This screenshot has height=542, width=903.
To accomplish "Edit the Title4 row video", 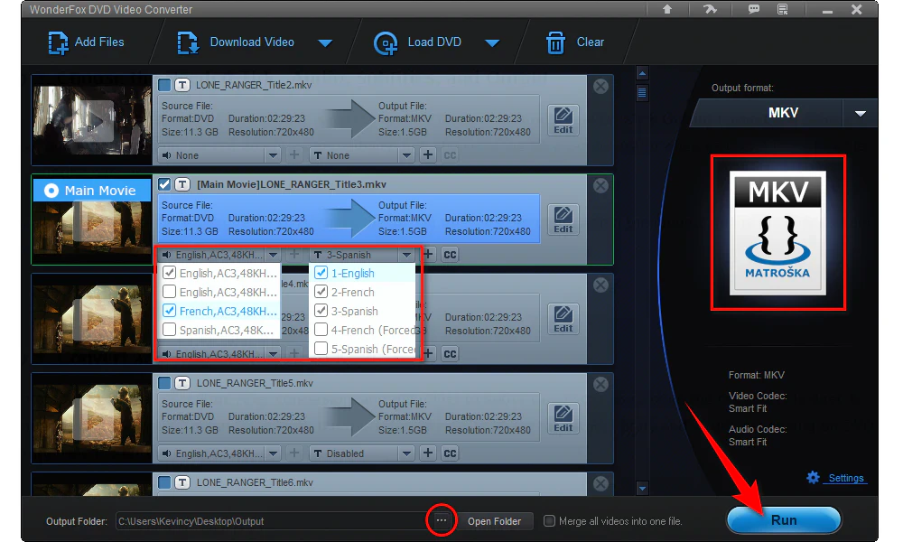I will [x=563, y=319].
